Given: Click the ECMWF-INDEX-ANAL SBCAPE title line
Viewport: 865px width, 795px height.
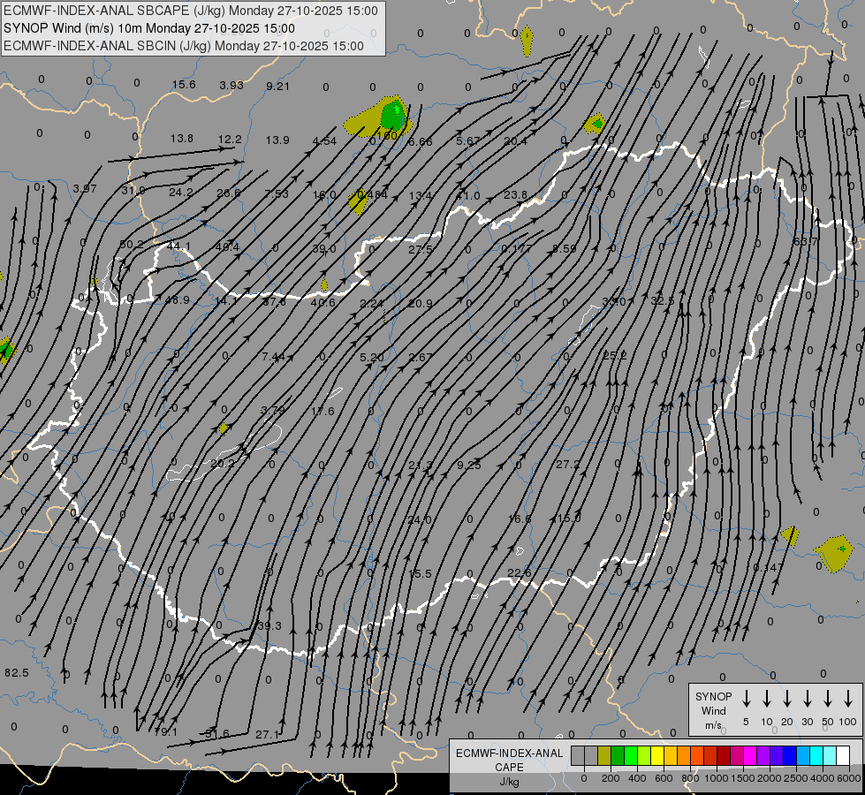Looking at the screenshot, I should click(191, 11).
